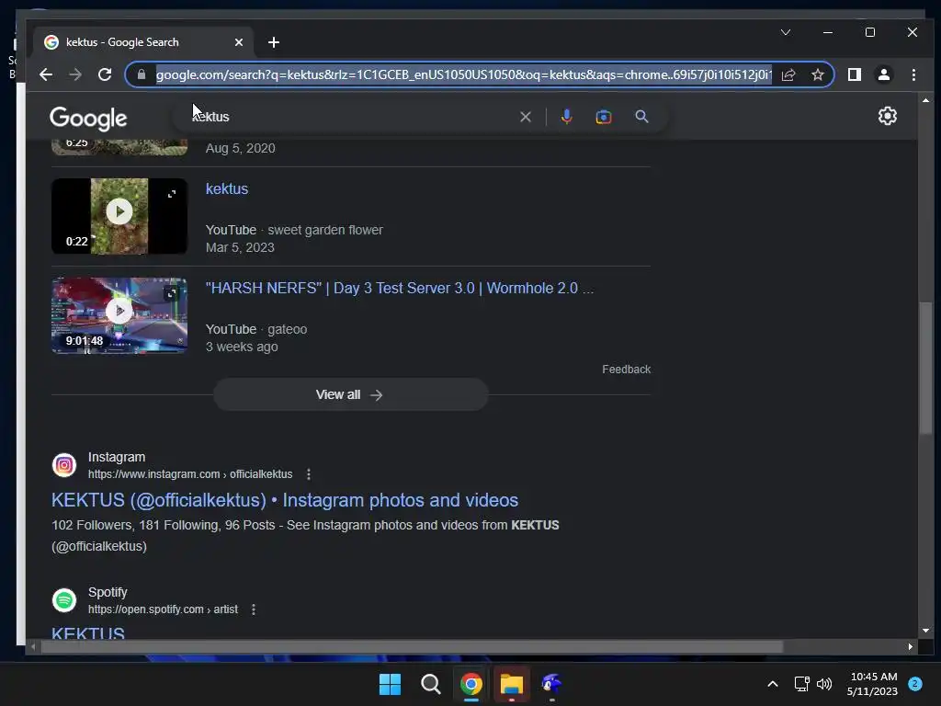Click the site lock icon
This screenshot has height=706, width=941.
click(142, 75)
